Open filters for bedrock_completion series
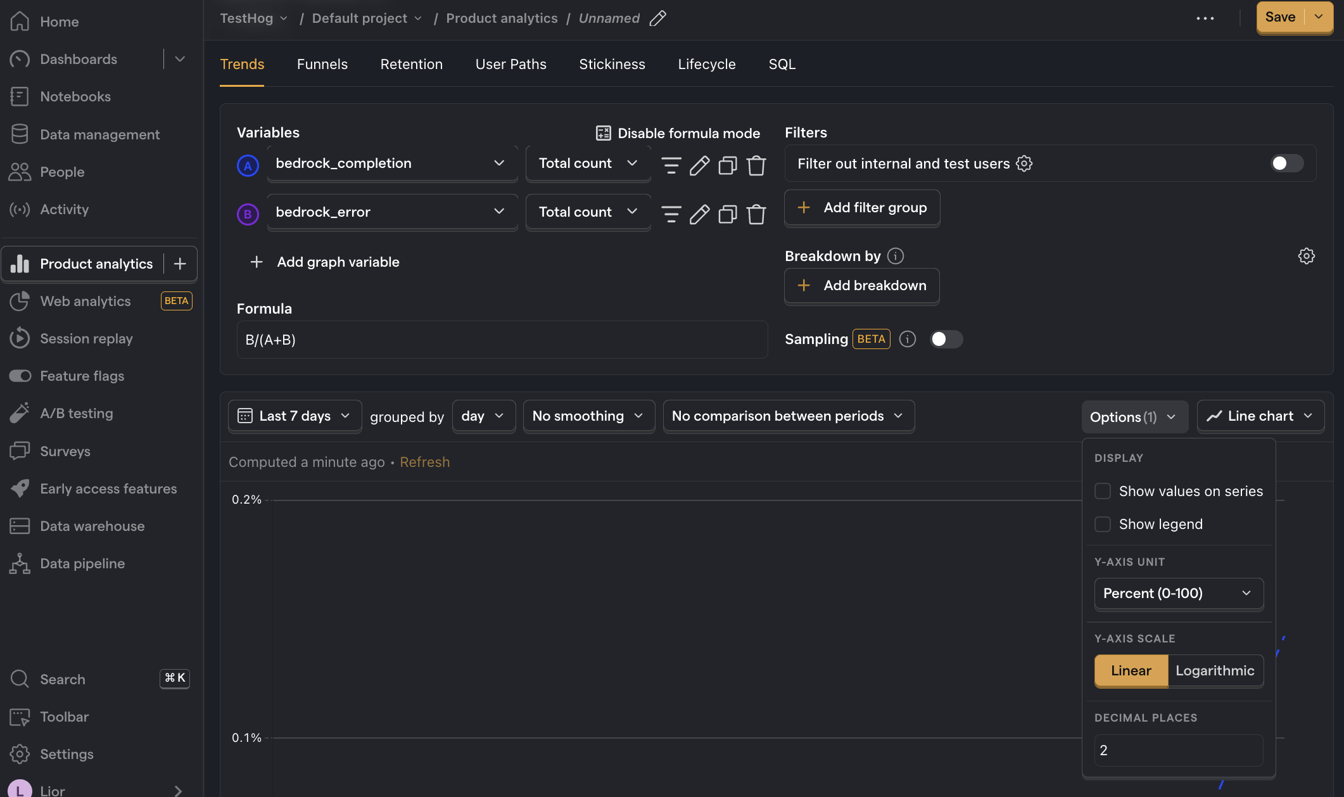The height and width of the screenshot is (797, 1344). [x=671, y=165]
